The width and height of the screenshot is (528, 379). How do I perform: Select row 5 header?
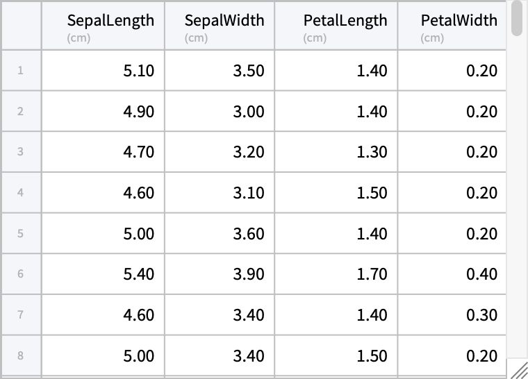click(21, 233)
